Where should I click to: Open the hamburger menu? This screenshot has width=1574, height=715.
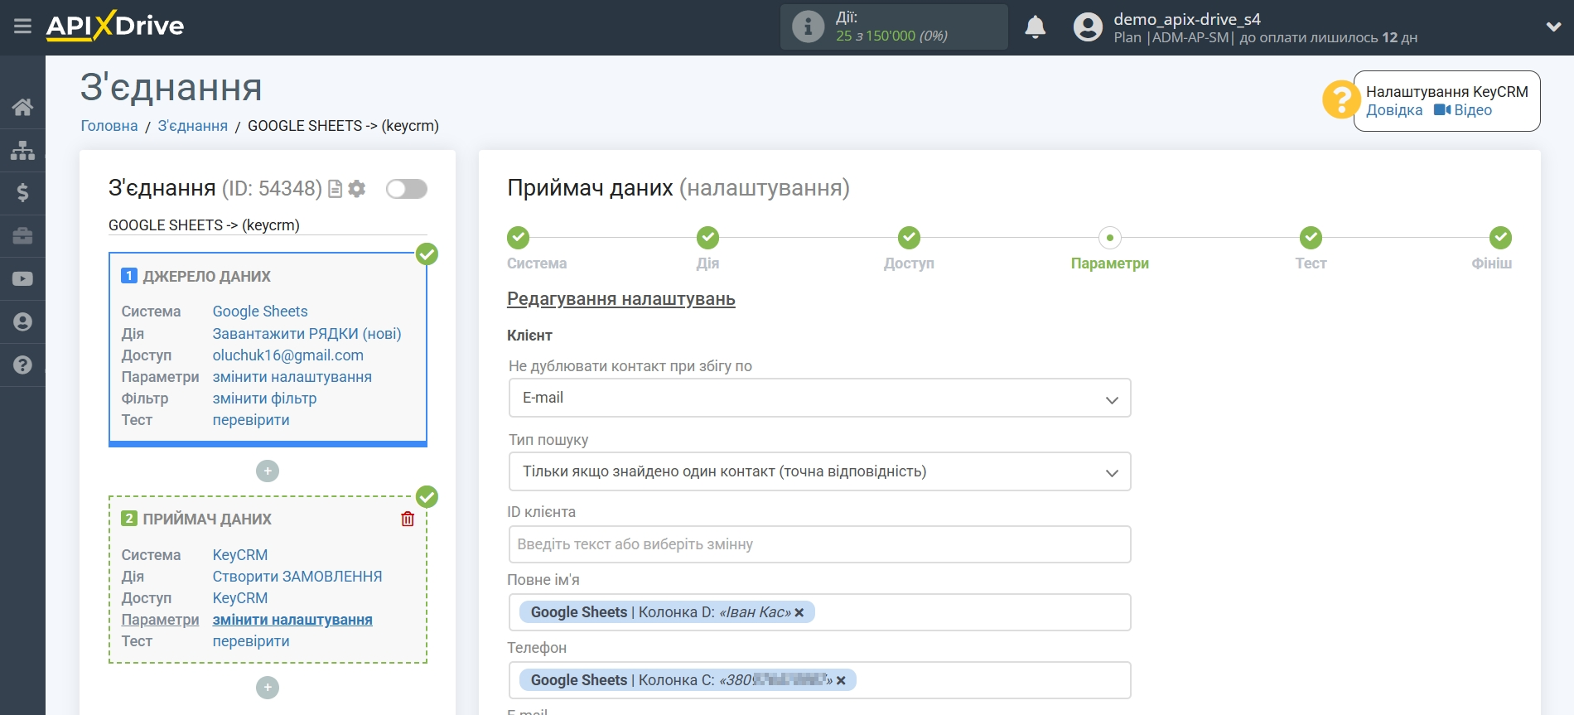[x=22, y=27]
